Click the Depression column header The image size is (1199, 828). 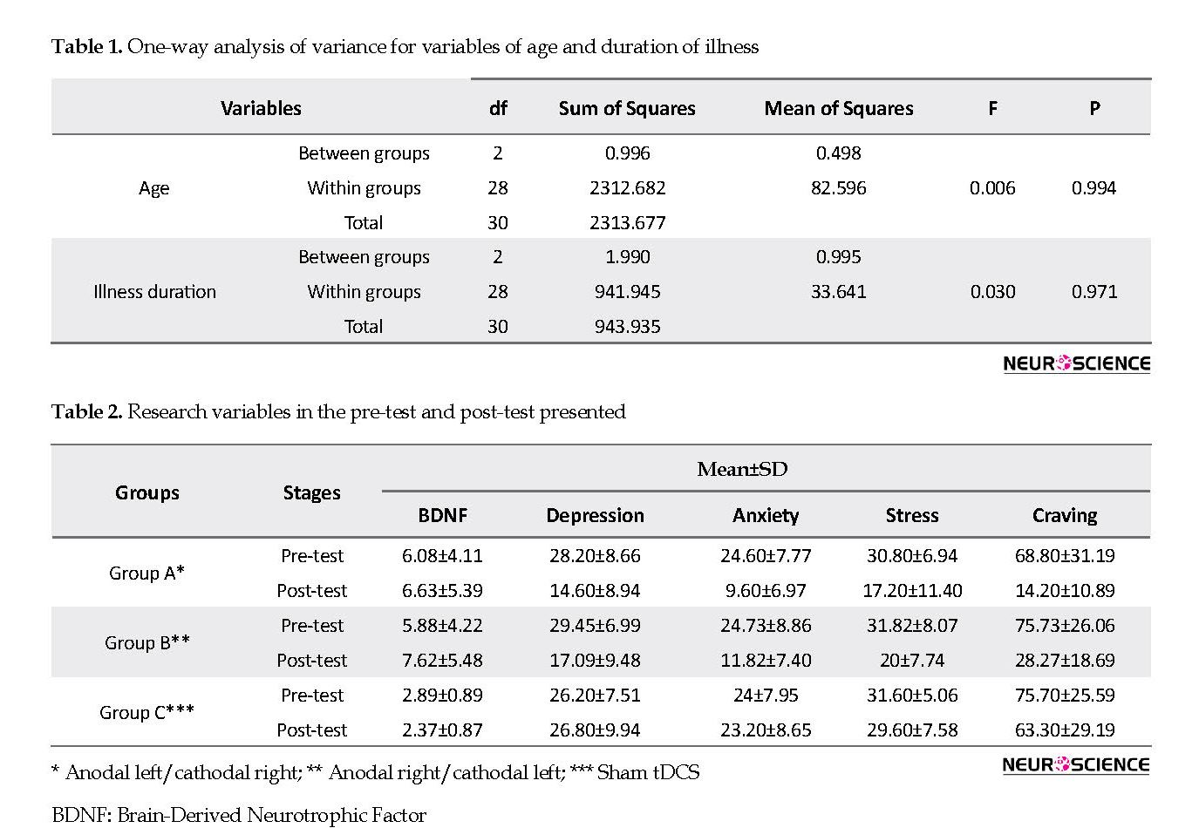(595, 515)
